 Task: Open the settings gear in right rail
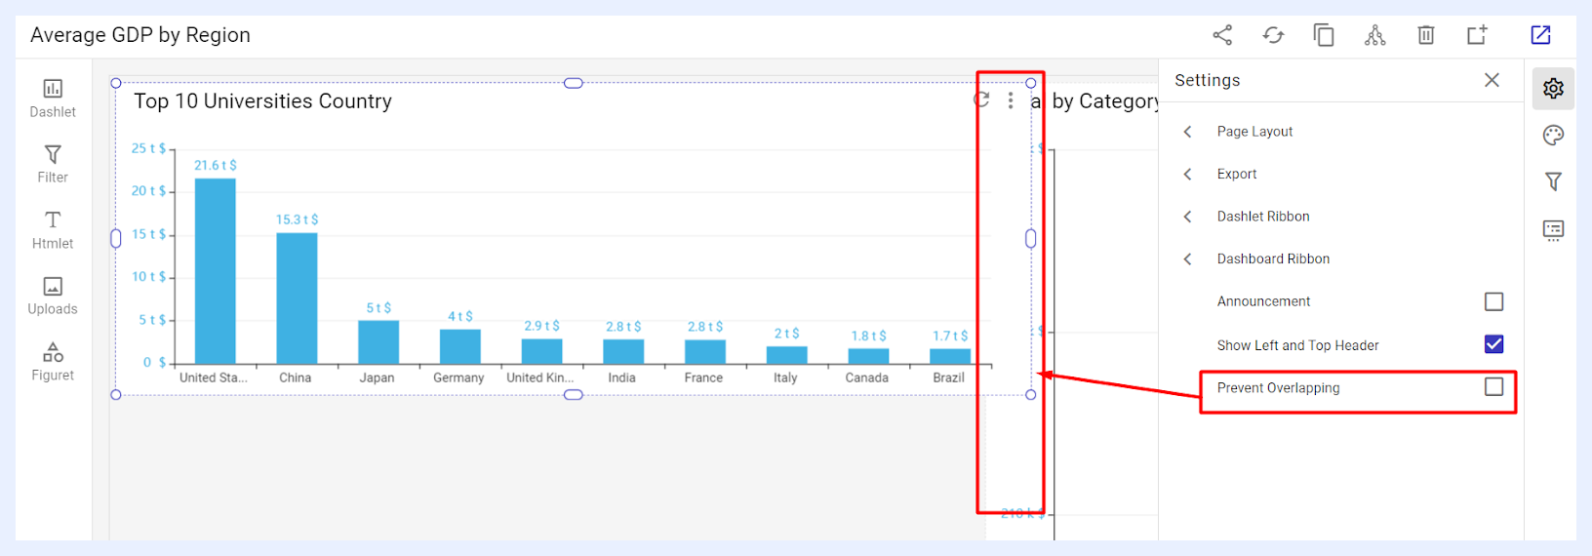[1554, 89]
